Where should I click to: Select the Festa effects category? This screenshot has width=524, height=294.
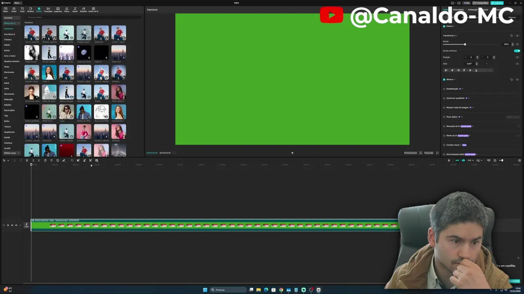click(7, 67)
